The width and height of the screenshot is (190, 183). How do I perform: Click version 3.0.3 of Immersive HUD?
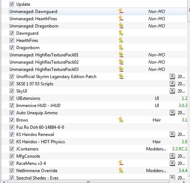[183, 106]
